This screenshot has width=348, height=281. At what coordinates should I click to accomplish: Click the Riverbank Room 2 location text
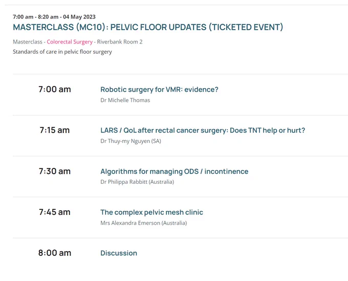point(120,42)
